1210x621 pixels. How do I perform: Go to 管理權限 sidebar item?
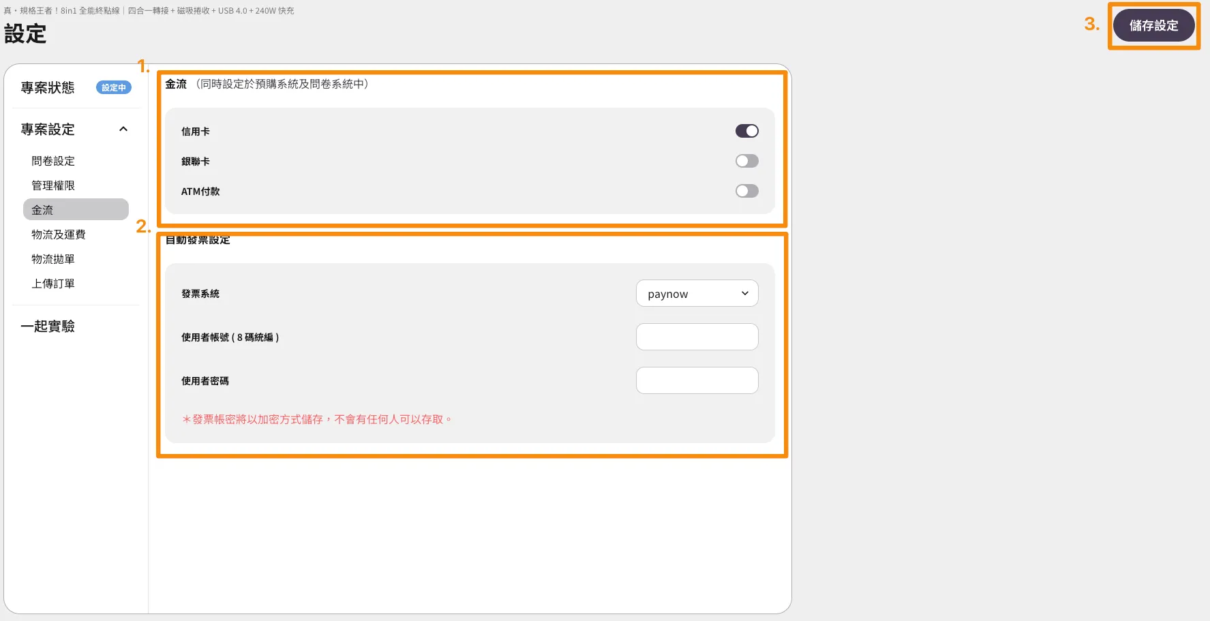point(53,185)
